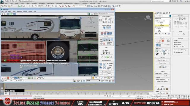The image size is (190, 106).
Task: Collapse the Reshape Elements rollout
Action: (x=106, y=25)
